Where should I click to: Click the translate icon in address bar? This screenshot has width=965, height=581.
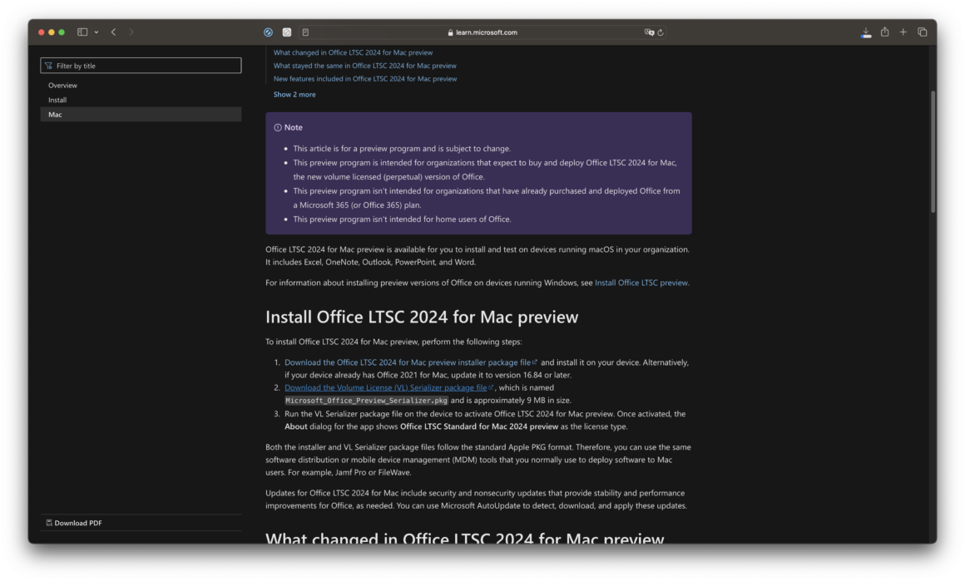[649, 32]
